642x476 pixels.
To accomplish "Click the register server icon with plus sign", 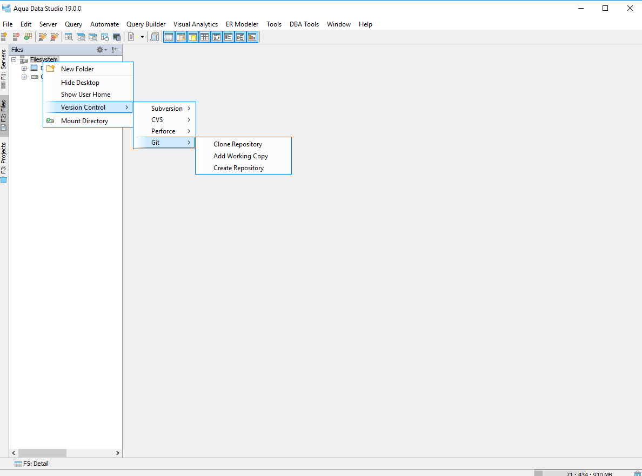I will [x=4, y=37].
